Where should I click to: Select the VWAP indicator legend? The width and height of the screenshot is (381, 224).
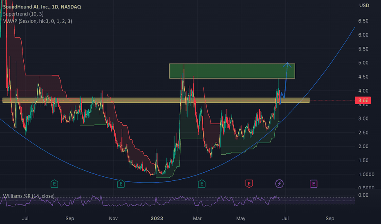click(x=38, y=21)
